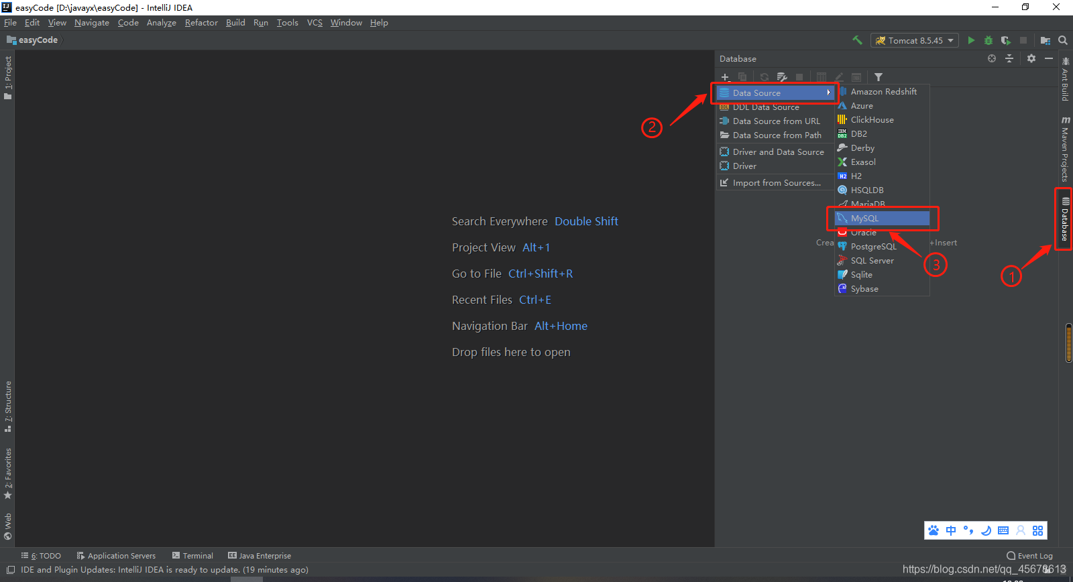Click the pencil Edit Source icon in the Database toolbar
Viewport: 1073px width, 582px height.
[x=839, y=77]
